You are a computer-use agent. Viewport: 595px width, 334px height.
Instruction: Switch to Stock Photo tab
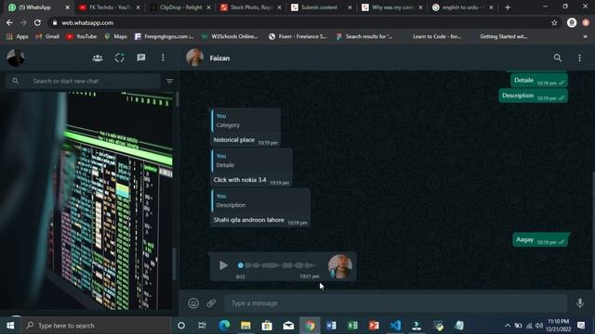pos(251,7)
